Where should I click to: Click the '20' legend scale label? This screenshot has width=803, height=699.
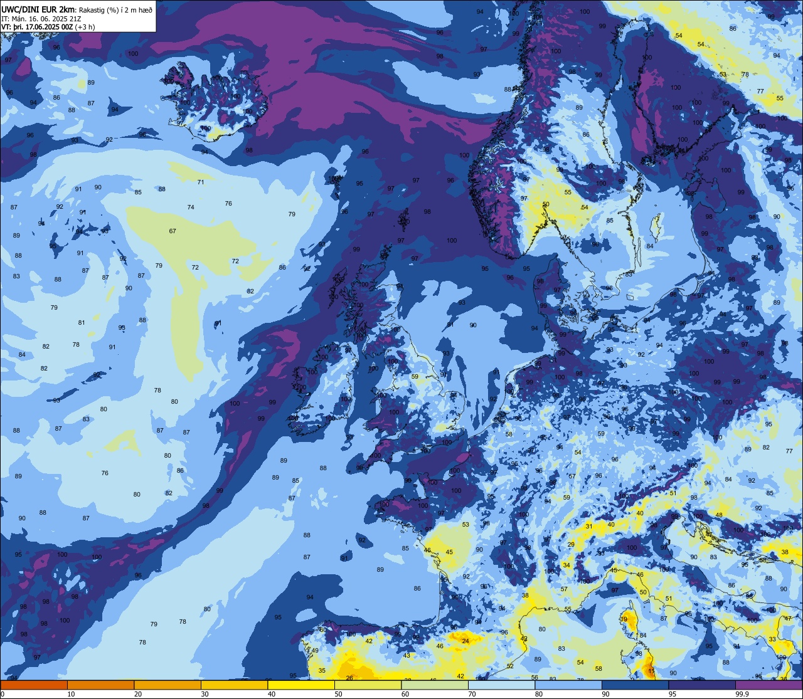coord(138,694)
